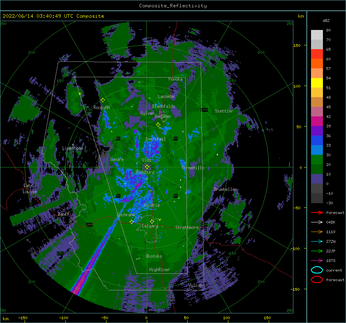Click the Olds town label
Screen dimensions: 346x323
click(146, 160)
